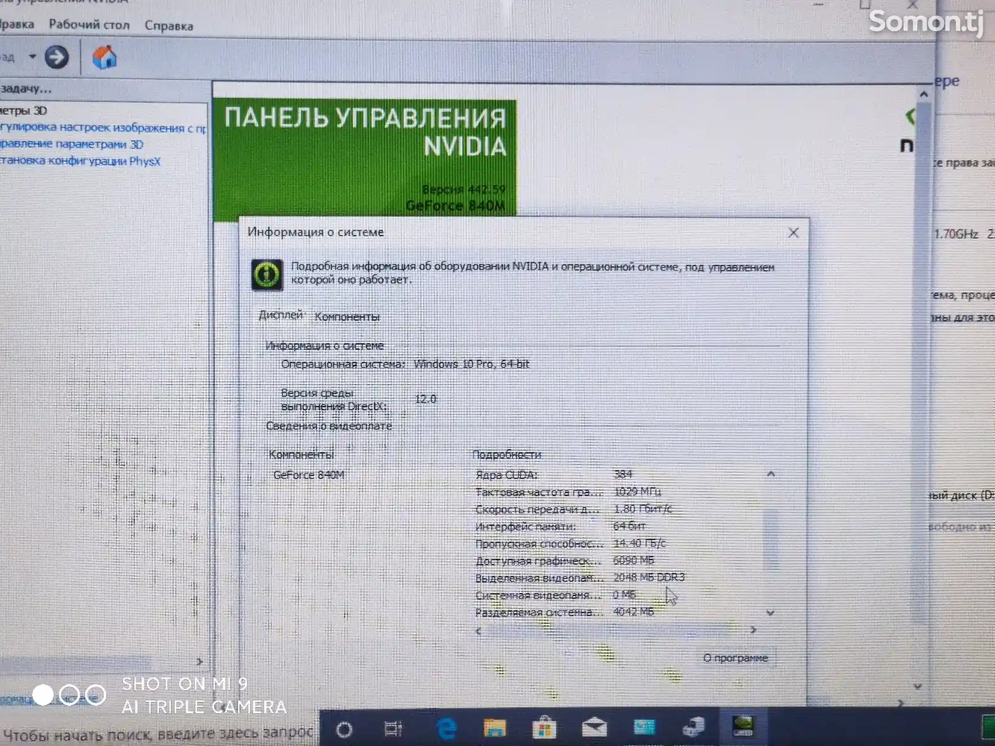Open the Mail app from the taskbar

tap(594, 727)
